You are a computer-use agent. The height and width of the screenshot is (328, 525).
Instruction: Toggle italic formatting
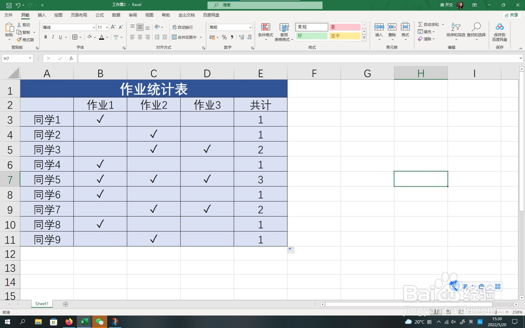[x=53, y=37]
